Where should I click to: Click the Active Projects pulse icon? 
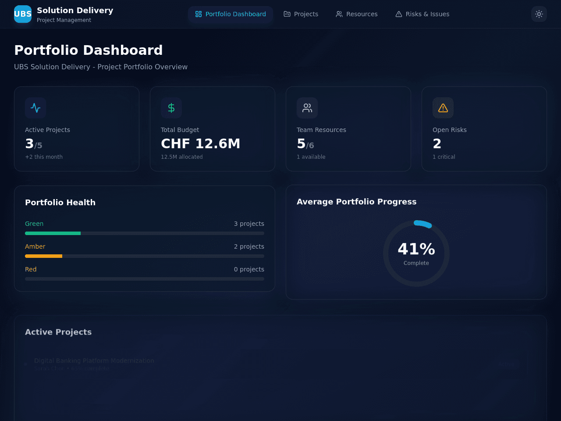pyautogui.click(x=36, y=108)
